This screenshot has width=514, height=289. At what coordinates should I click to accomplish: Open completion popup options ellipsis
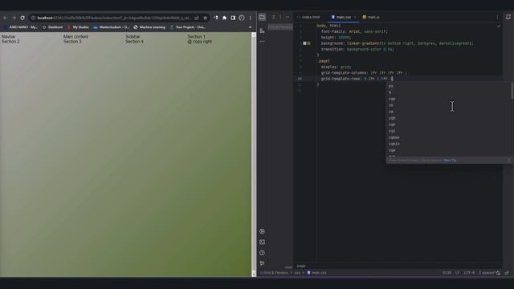click(x=508, y=161)
